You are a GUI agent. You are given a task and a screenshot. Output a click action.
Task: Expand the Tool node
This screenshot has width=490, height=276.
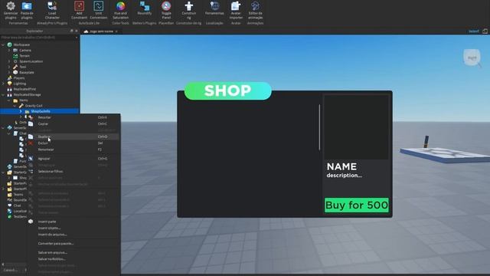[9, 67]
